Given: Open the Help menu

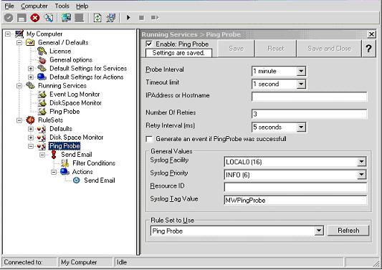Looking at the screenshot, I should [x=82, y=6].
